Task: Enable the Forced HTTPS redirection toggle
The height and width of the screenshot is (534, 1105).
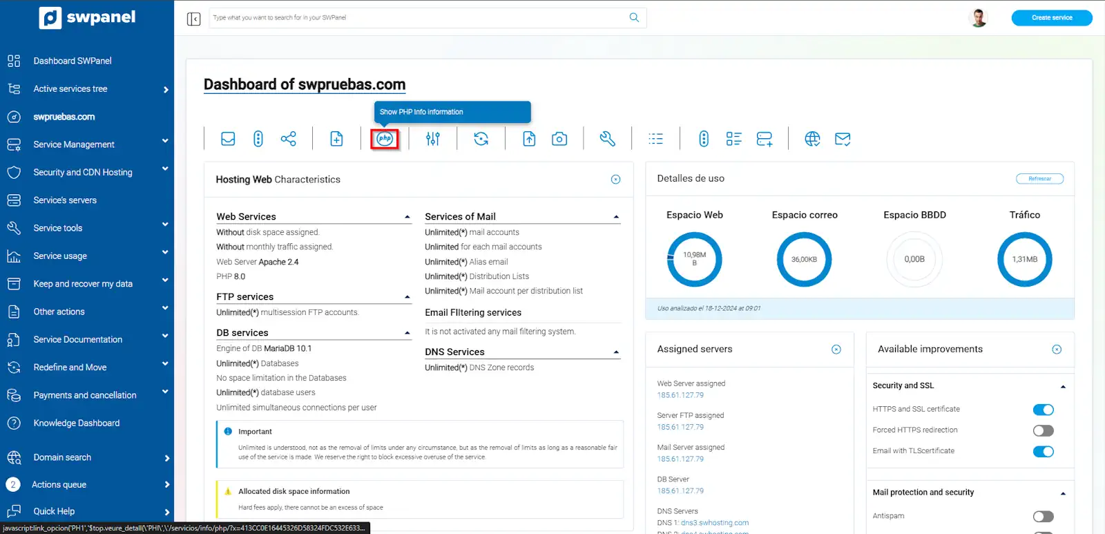Action: (1044, 430)
